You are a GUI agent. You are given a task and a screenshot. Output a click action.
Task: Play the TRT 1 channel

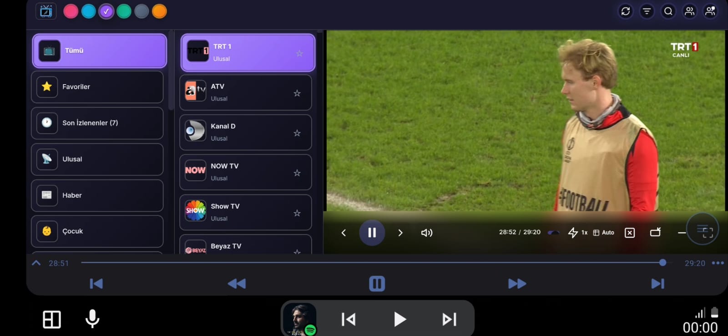(248, 52)
